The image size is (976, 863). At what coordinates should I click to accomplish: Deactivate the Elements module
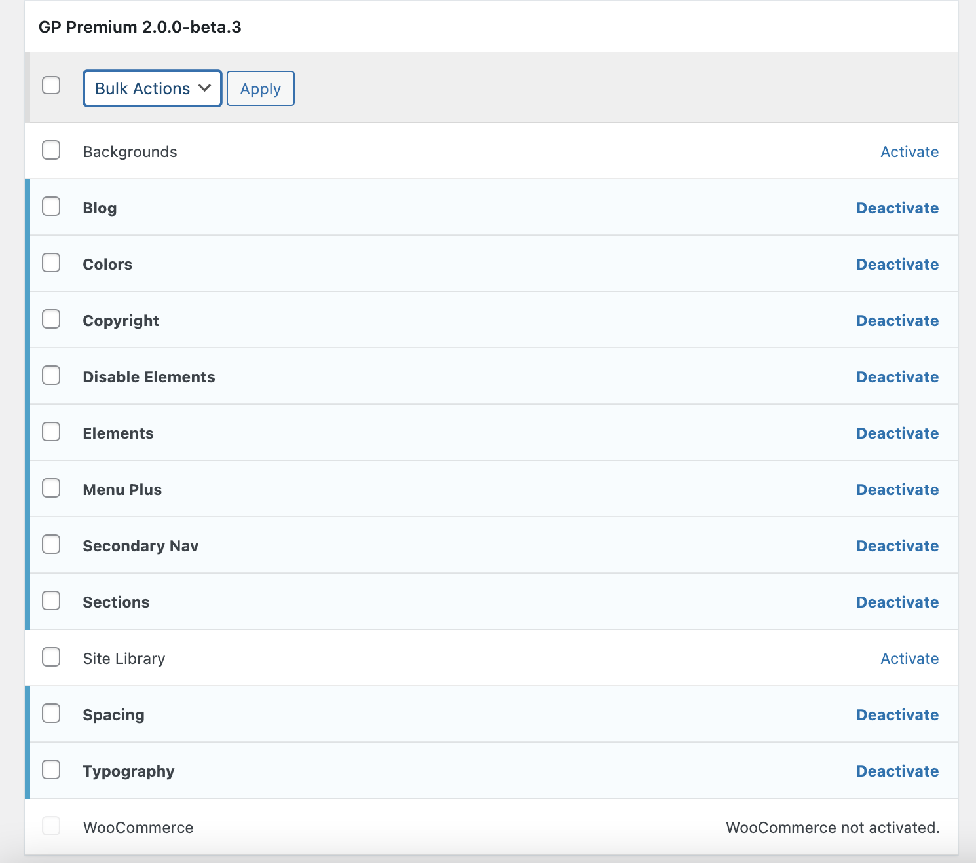tap(897, 433)
